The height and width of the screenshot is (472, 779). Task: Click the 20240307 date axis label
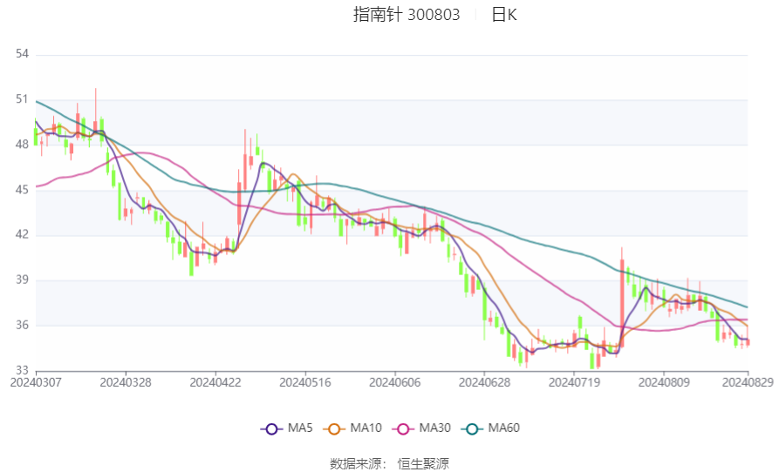[36, 383]
